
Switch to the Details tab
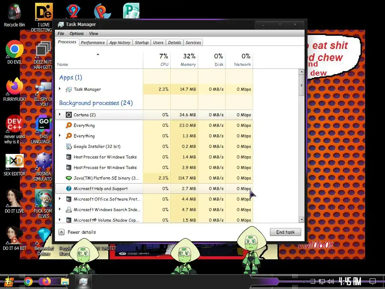click(x=174, y=43)
